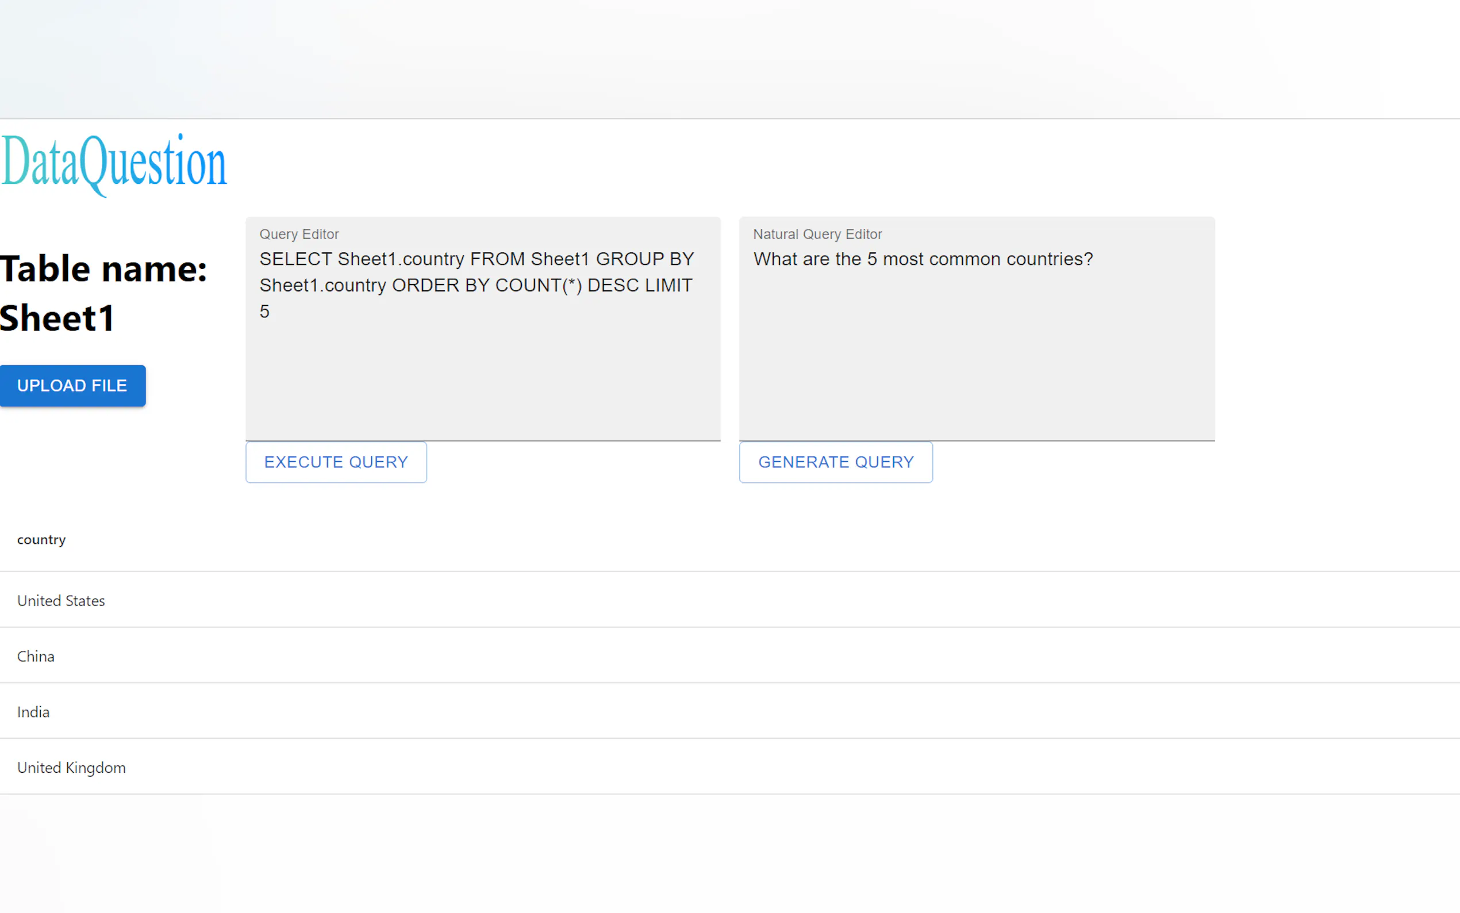Image resolution: width=1460 pixels, height=913 pixels.
Task: Click the EXECUTE QUERY button
Action: click(336, 462)
